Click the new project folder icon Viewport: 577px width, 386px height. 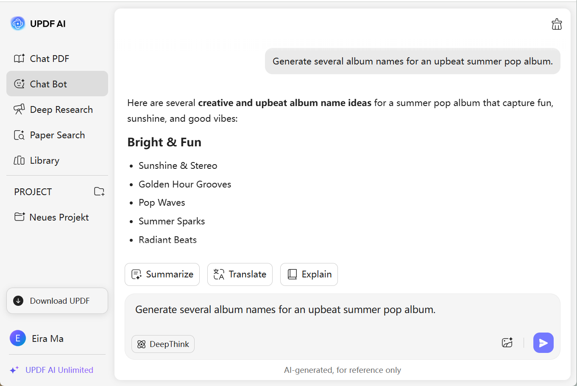[x=99, y=192]
